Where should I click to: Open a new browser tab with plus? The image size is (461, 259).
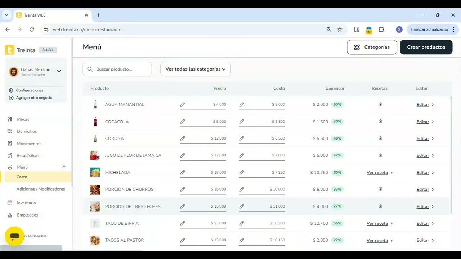[x=98, y=15]
